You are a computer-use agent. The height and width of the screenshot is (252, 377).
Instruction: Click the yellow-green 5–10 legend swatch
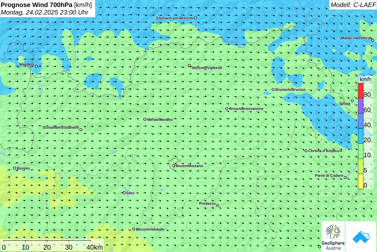(361, 166)
